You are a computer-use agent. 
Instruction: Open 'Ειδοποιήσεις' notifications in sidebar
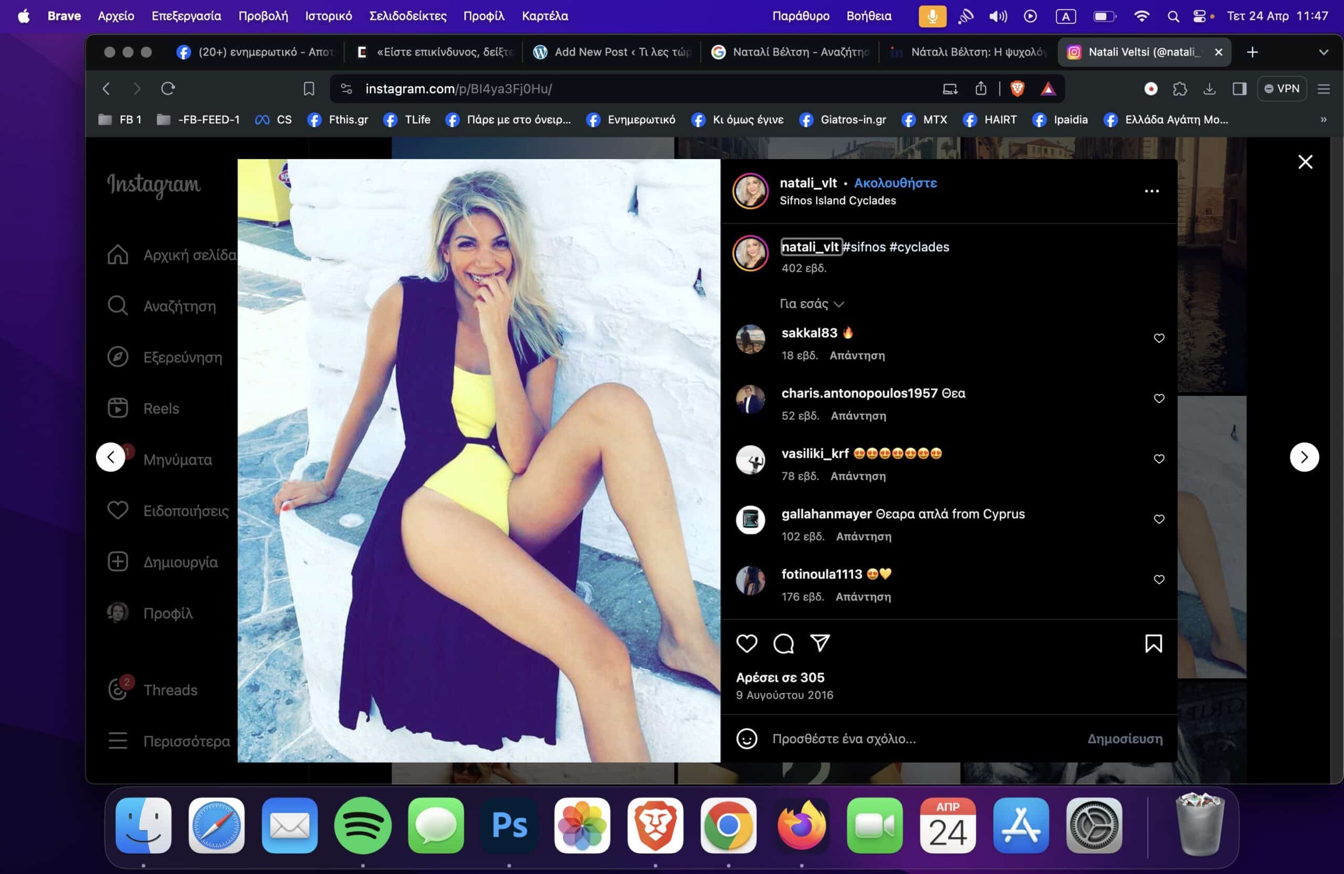click(x=169, y=510)
